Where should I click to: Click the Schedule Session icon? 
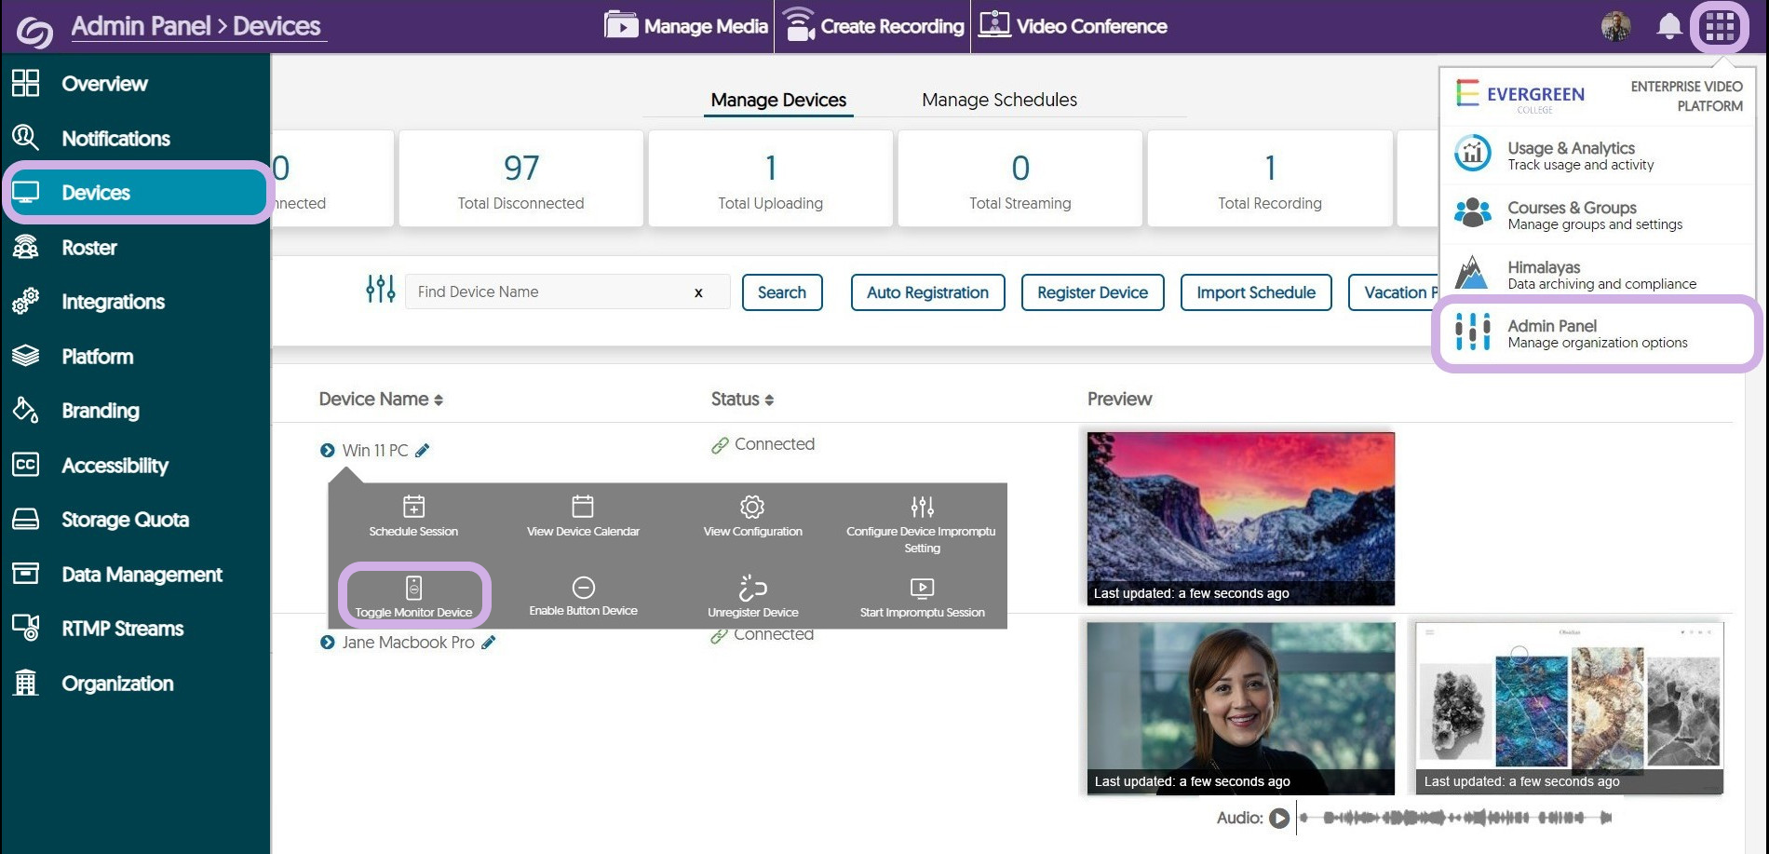click(x=413, y=507)
